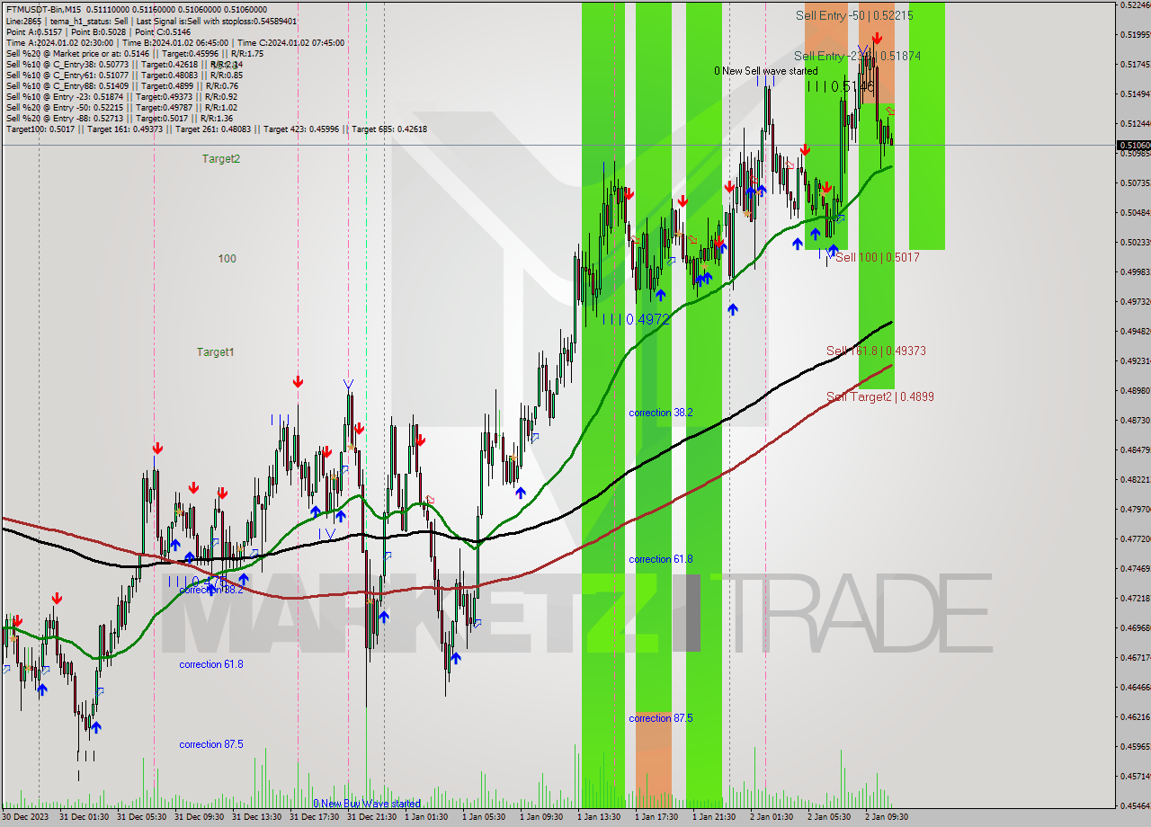Click '0 New Sell wave started' annotation
This screenshot has height=827, width=1151.
pos(766,70)
